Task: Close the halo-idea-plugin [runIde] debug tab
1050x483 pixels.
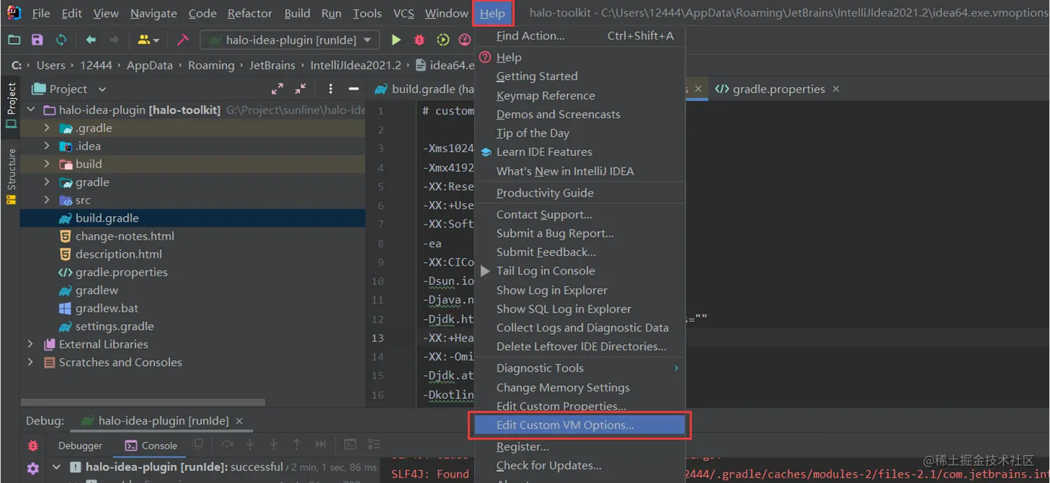Action: coord(239,421)
